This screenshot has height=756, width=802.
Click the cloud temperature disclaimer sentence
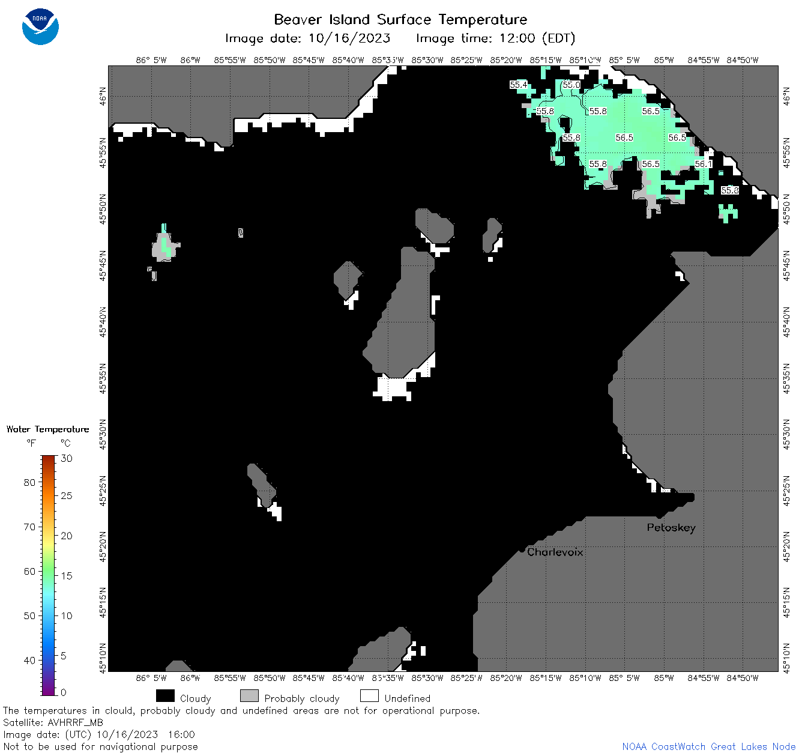241,710
